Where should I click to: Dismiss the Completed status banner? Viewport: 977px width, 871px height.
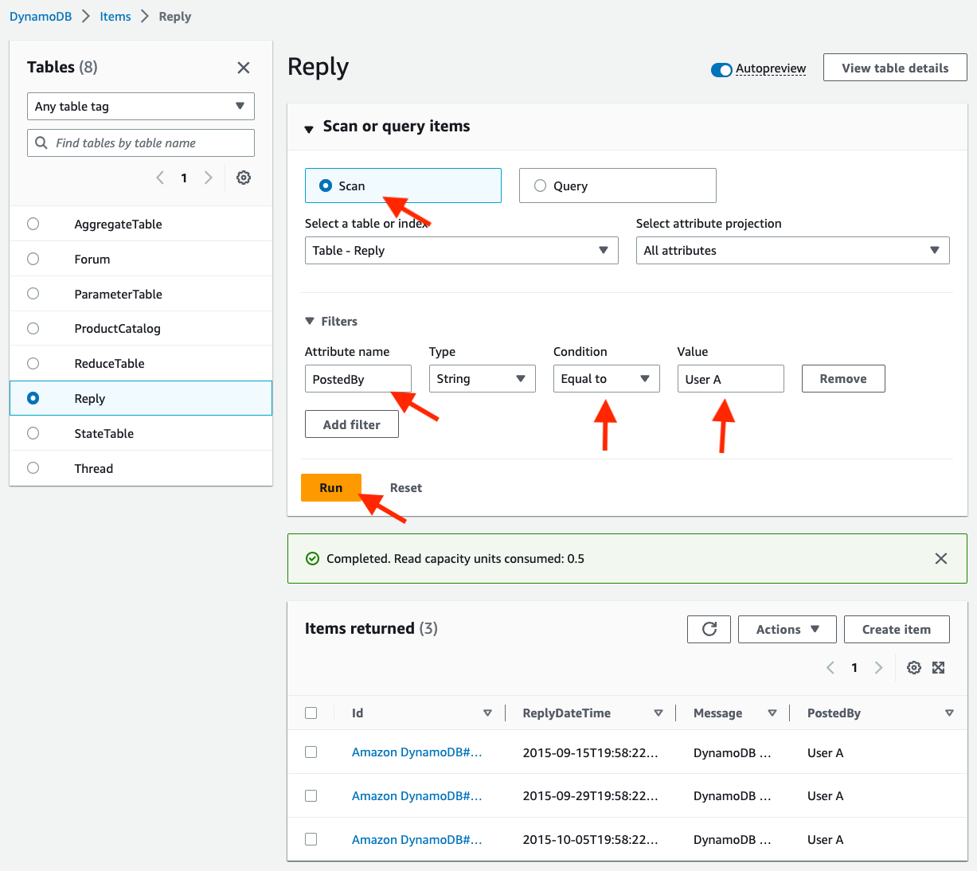pos(941,558)
